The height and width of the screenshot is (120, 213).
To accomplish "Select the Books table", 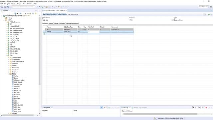I will pos(16,78).
